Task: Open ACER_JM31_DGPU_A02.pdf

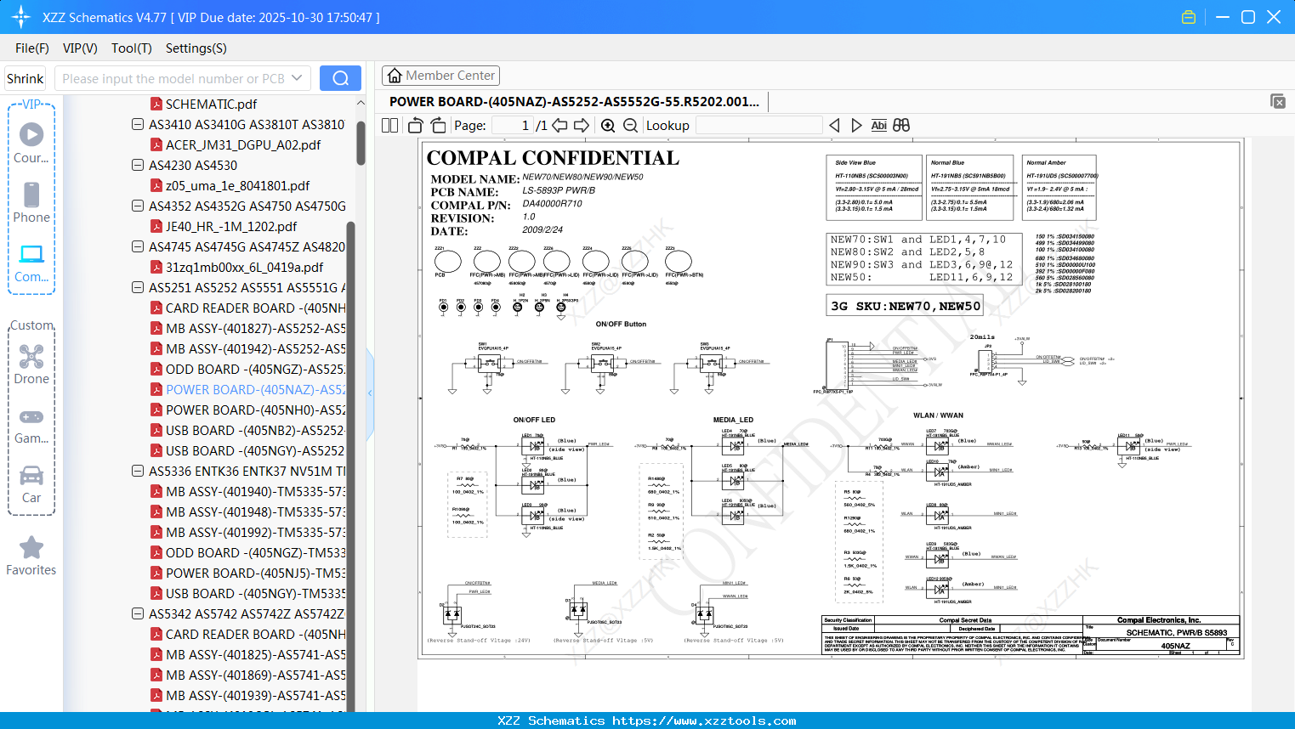Action: (243, 144)
